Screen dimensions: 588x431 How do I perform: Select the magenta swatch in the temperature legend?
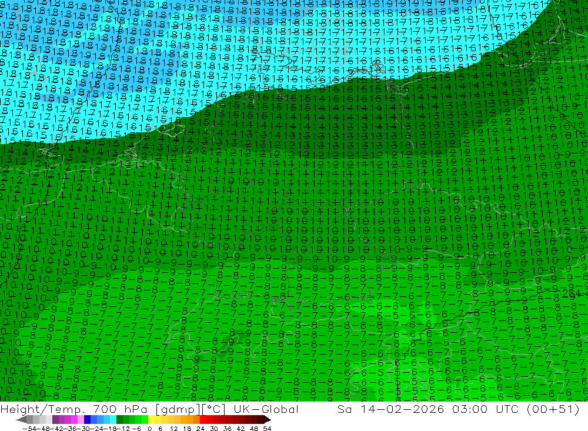74,419
